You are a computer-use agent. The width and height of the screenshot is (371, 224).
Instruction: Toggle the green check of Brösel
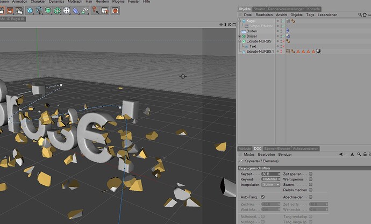[283, 36]
